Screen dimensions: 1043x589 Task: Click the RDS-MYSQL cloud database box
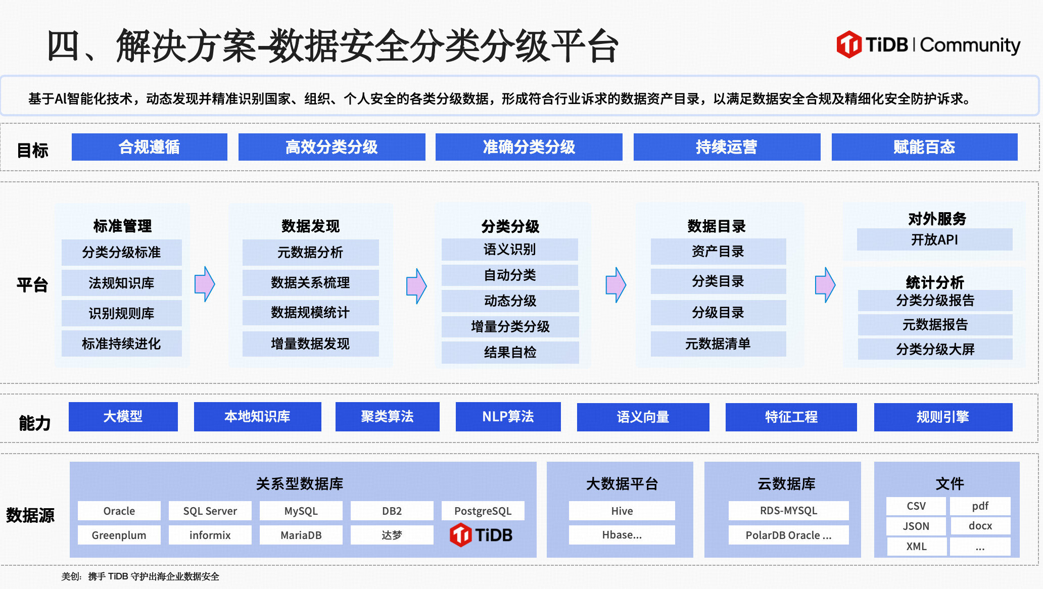pos(788,510)
